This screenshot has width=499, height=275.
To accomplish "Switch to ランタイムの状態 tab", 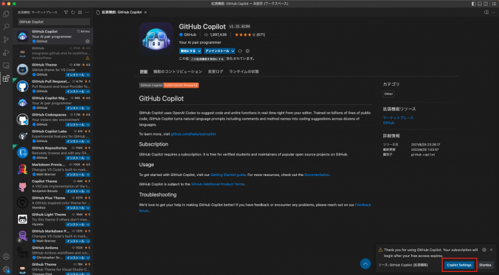I will (244, 72).
